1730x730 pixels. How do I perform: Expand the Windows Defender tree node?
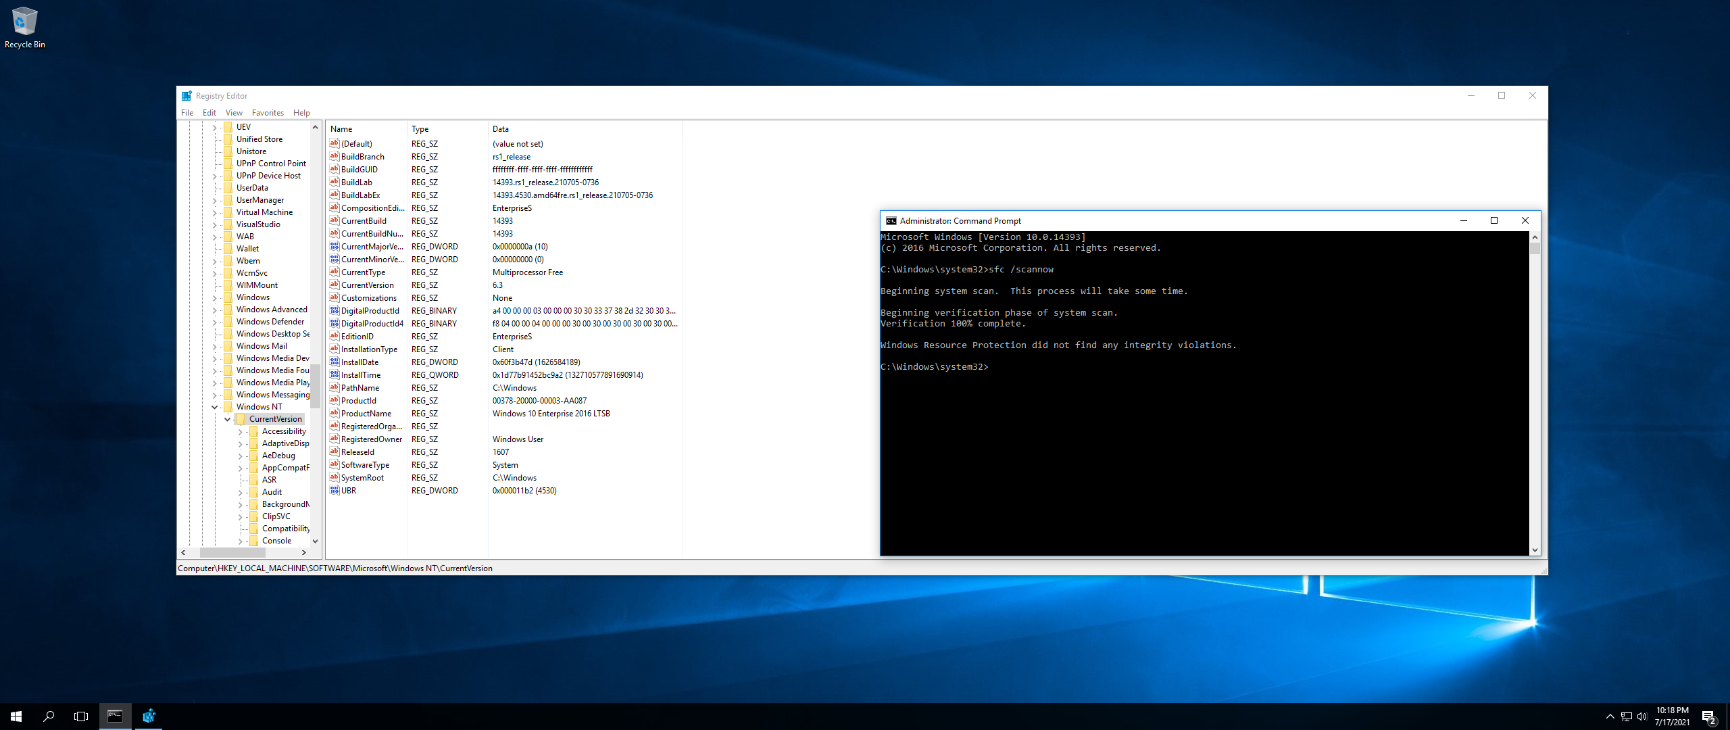tap(215, 322)
